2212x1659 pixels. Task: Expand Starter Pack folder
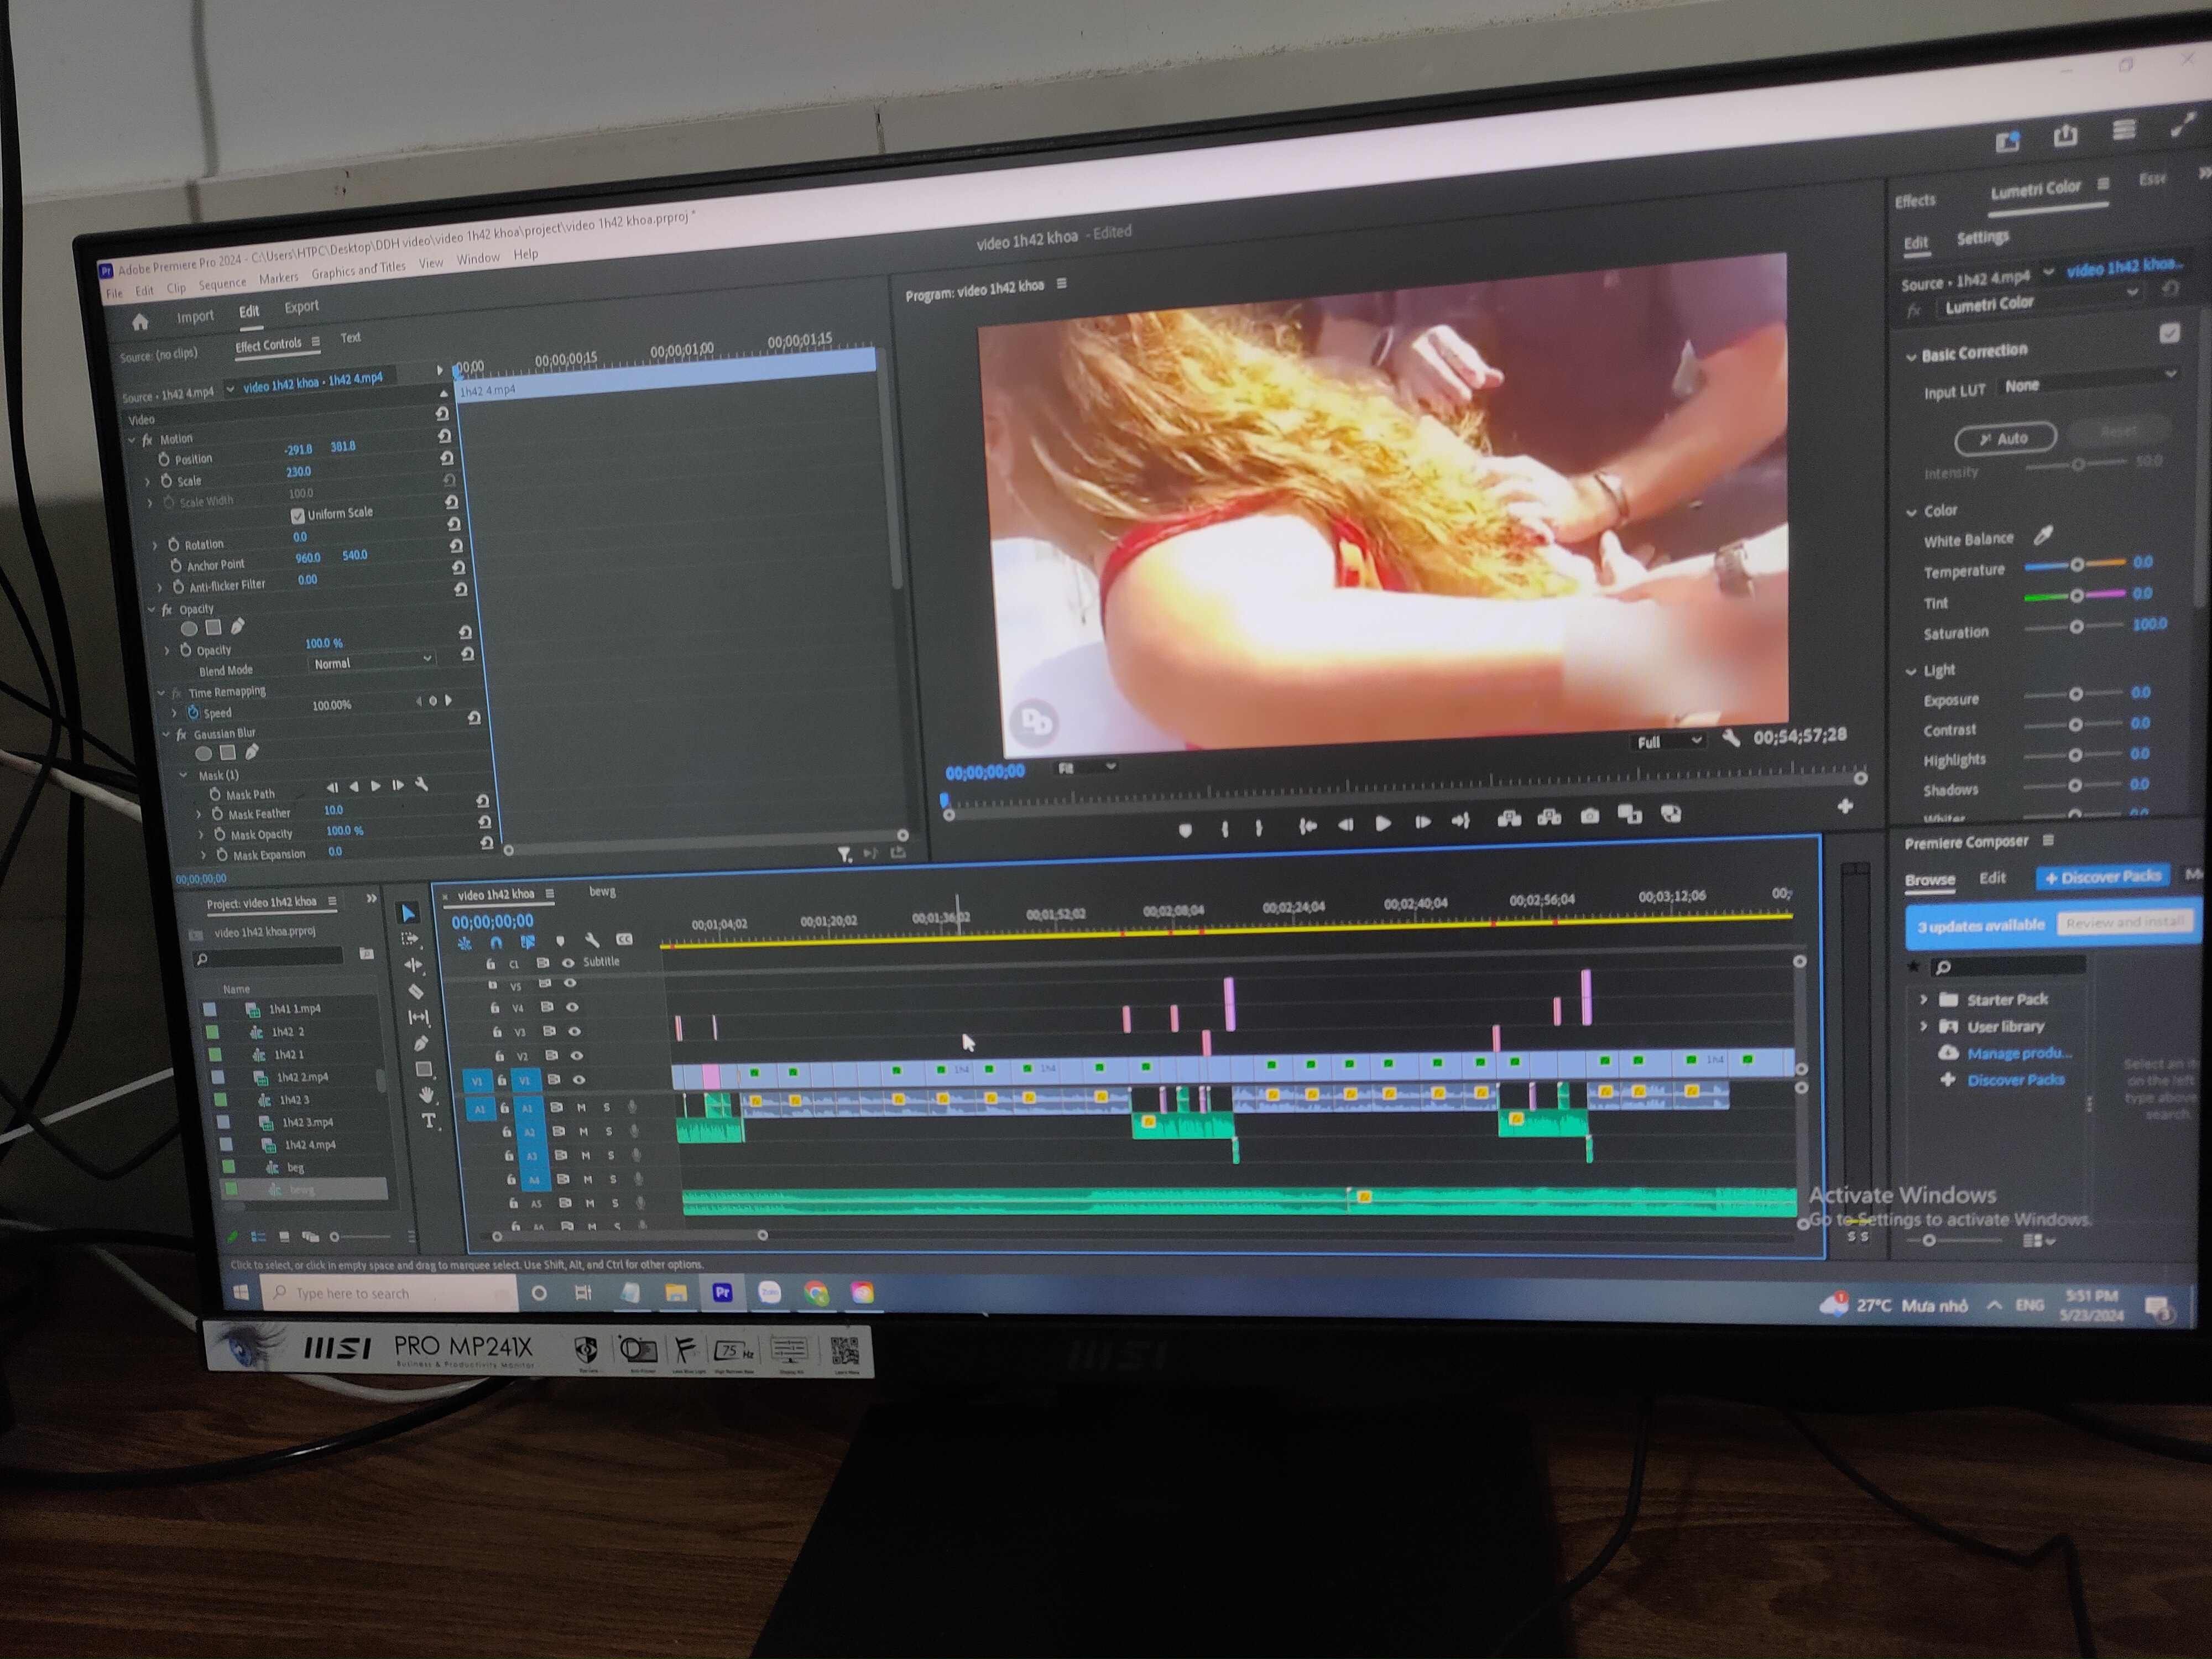pos(1923,999)
